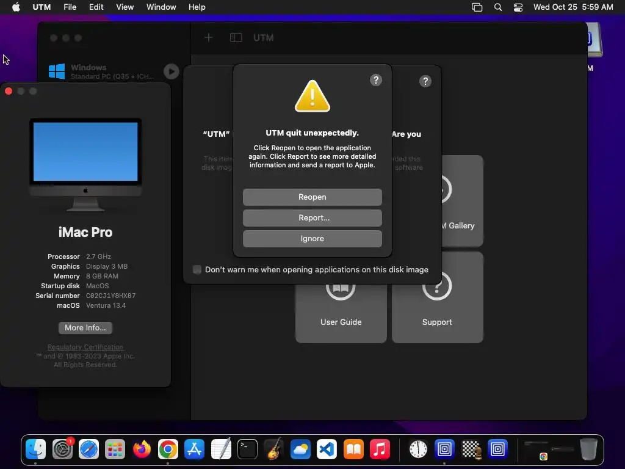Open System Settings from the dock
625x469 pixels.
tap(63, 449)
